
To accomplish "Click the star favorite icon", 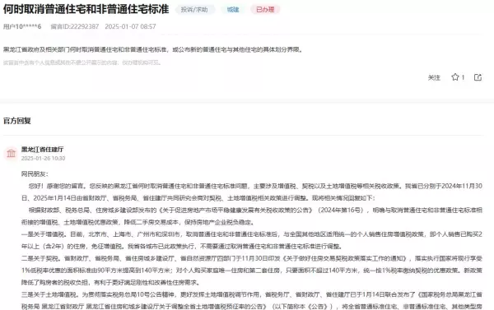I will click(x=455, y=77).
